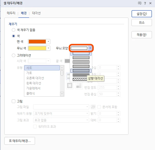Click the yellow 무늬 색 swatch
Screen dimensions: 155x150
coord(37,48)
